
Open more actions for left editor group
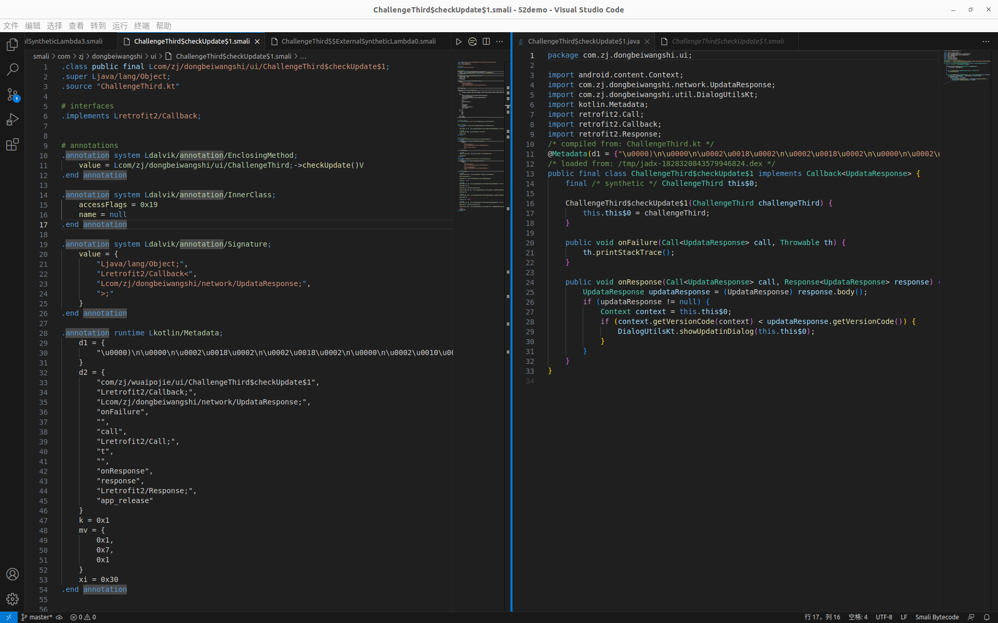[500, 42]
